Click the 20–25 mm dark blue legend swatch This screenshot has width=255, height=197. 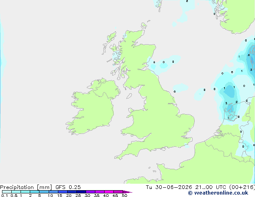click(72, 192)
